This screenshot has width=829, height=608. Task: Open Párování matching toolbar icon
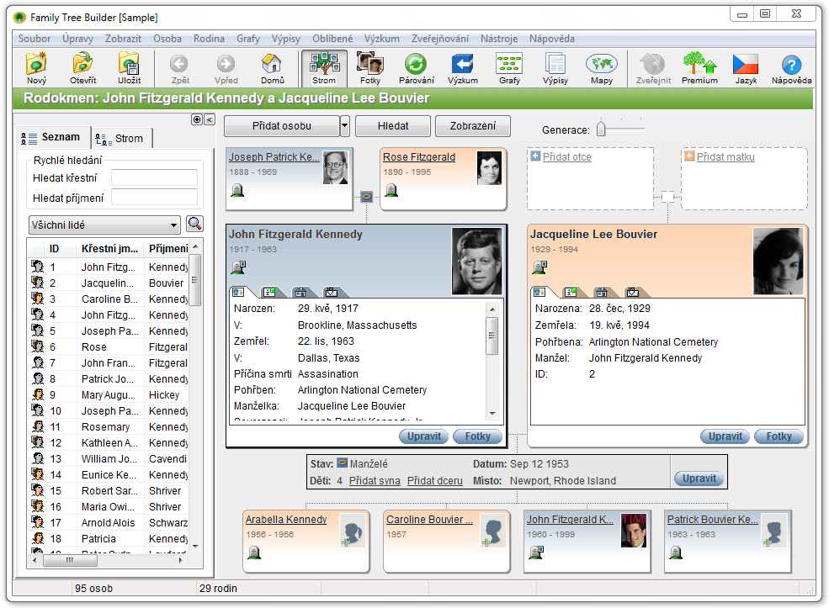coord(416,68)
